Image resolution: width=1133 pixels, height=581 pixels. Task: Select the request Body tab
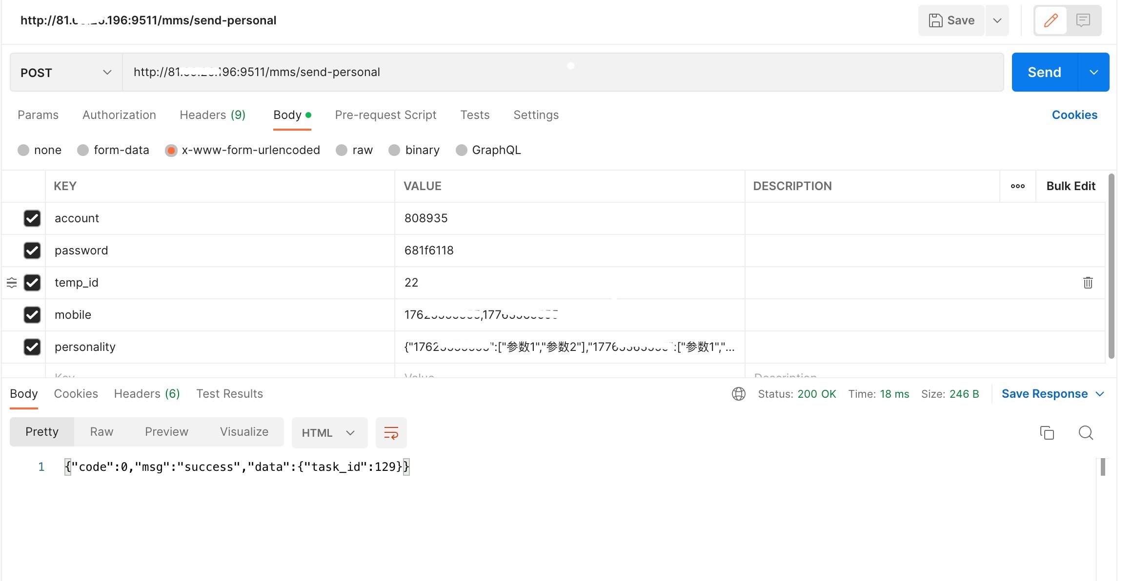[292, 115]
